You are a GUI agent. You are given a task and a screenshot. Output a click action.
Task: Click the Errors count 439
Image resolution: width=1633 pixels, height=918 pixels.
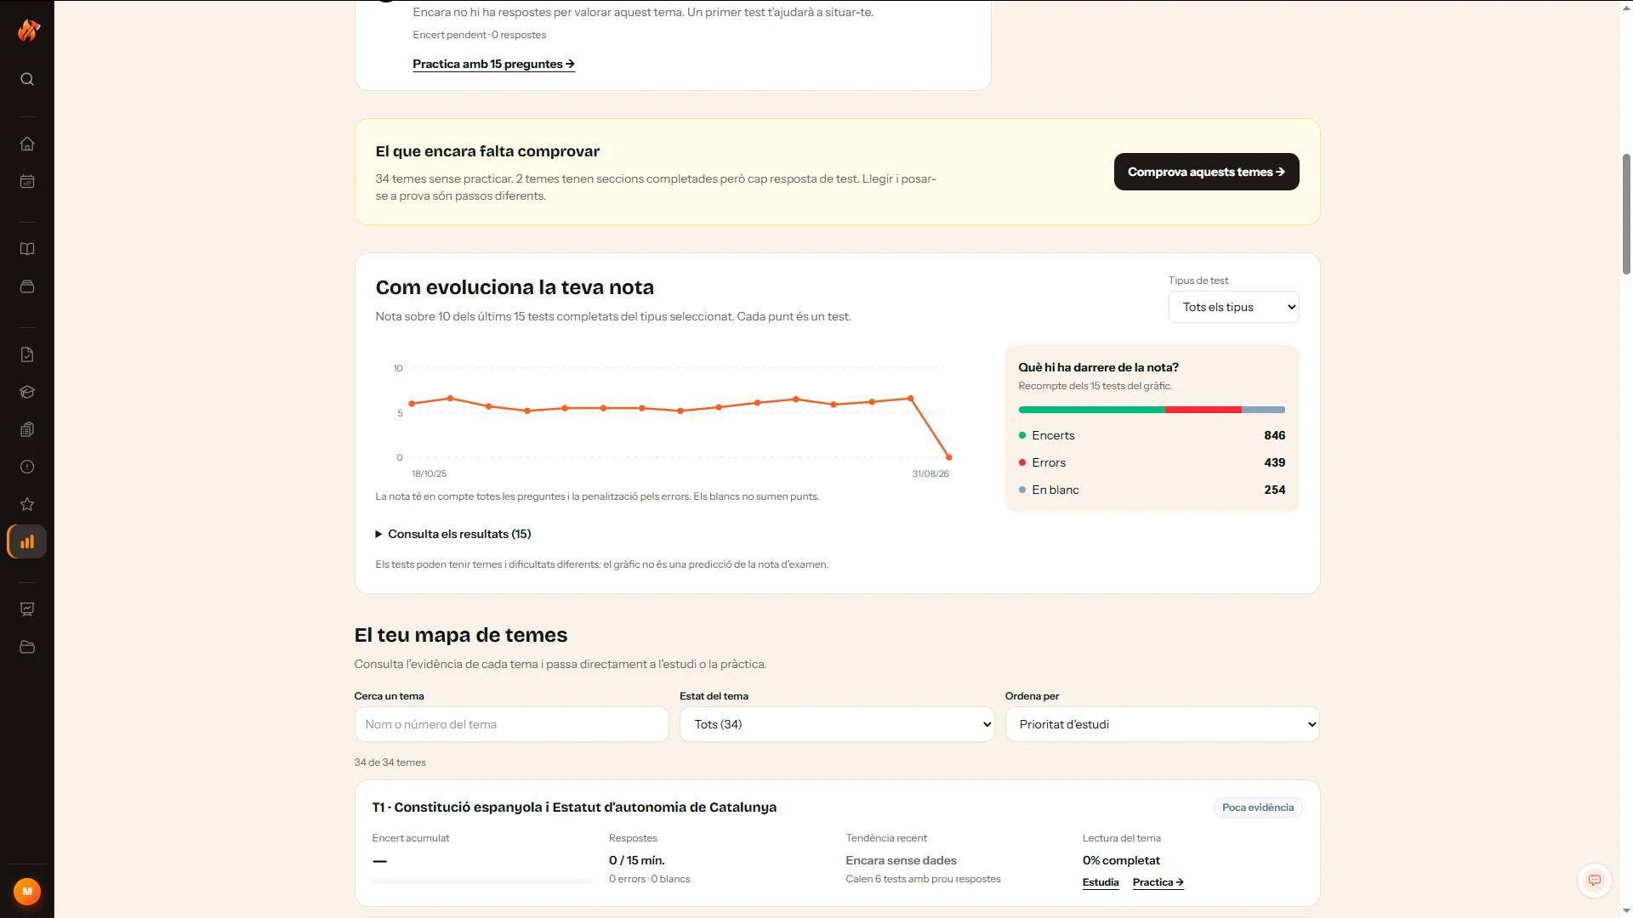1274,462
